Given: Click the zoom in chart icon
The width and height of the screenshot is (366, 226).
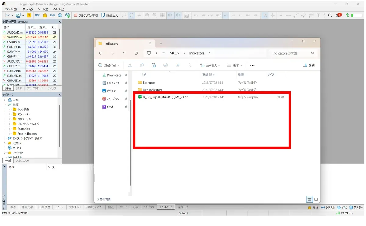Looking at the screenshot, I should click(147, 15).
